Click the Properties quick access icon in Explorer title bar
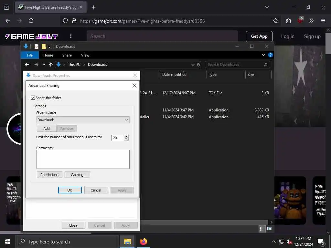 pyautogui.click(x=37, y=46)
